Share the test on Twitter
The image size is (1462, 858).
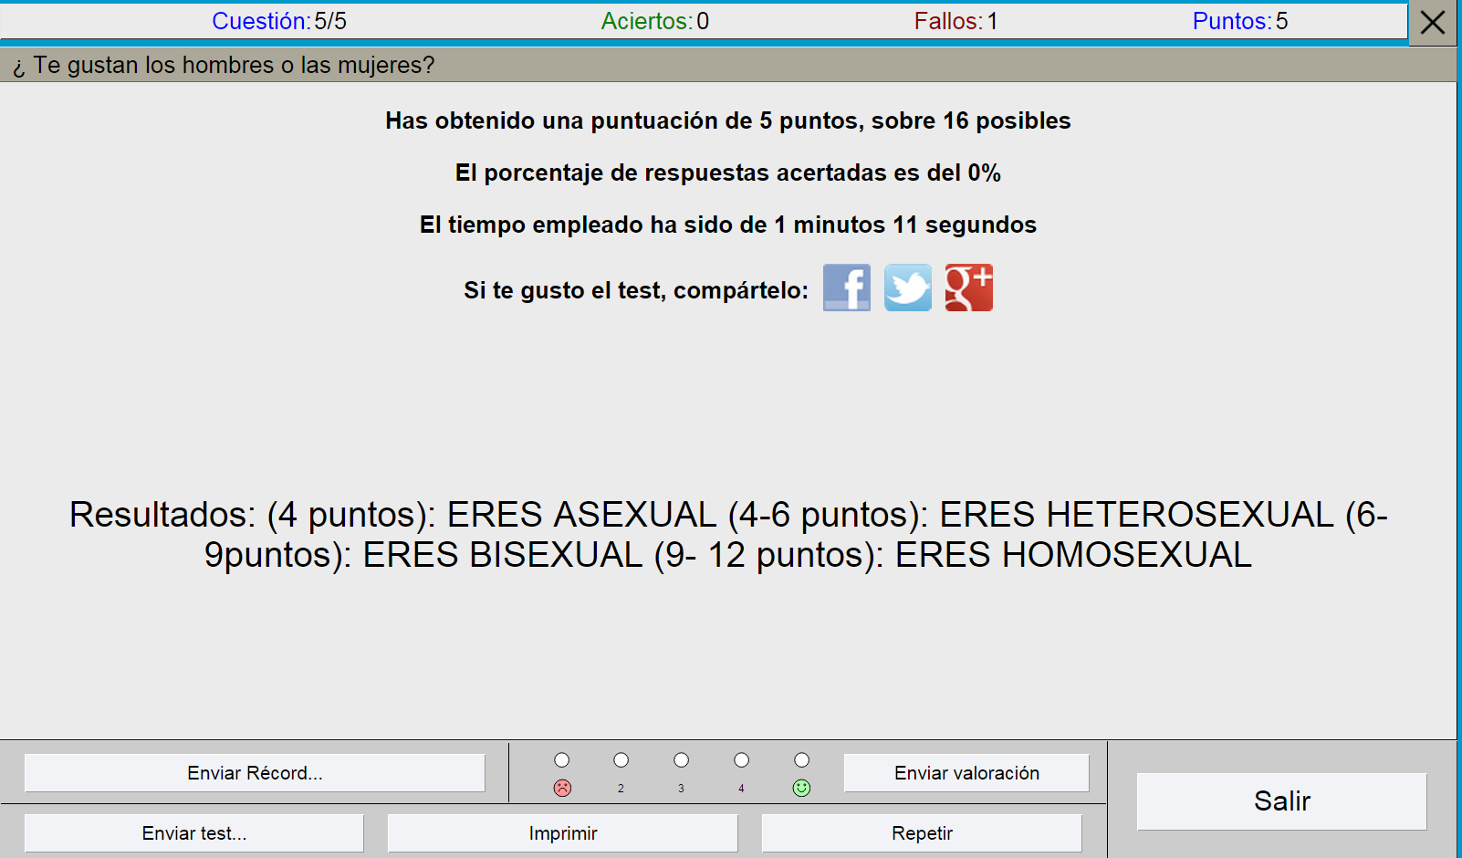908,288
